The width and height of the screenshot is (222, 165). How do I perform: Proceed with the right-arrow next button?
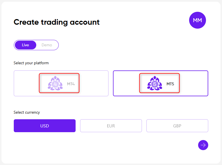coord(203,145)
